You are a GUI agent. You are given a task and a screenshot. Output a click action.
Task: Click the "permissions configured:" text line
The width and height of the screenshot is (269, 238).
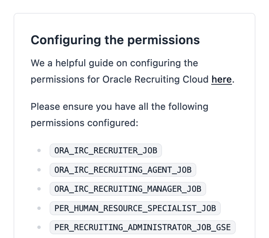pos(85,123)
